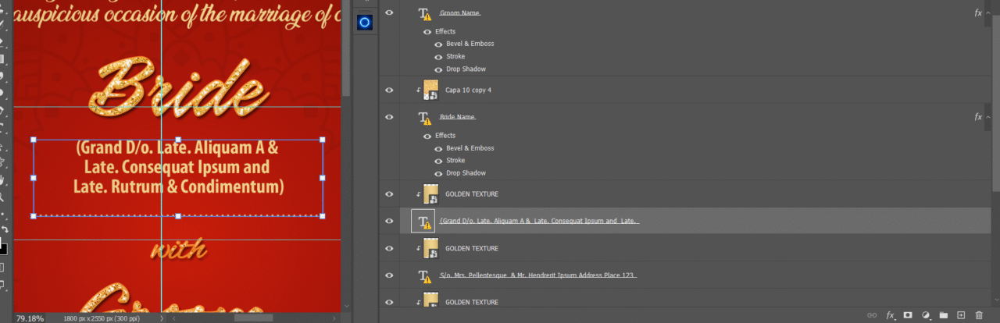Click the blue circle panel icon

tap(364, 23)
